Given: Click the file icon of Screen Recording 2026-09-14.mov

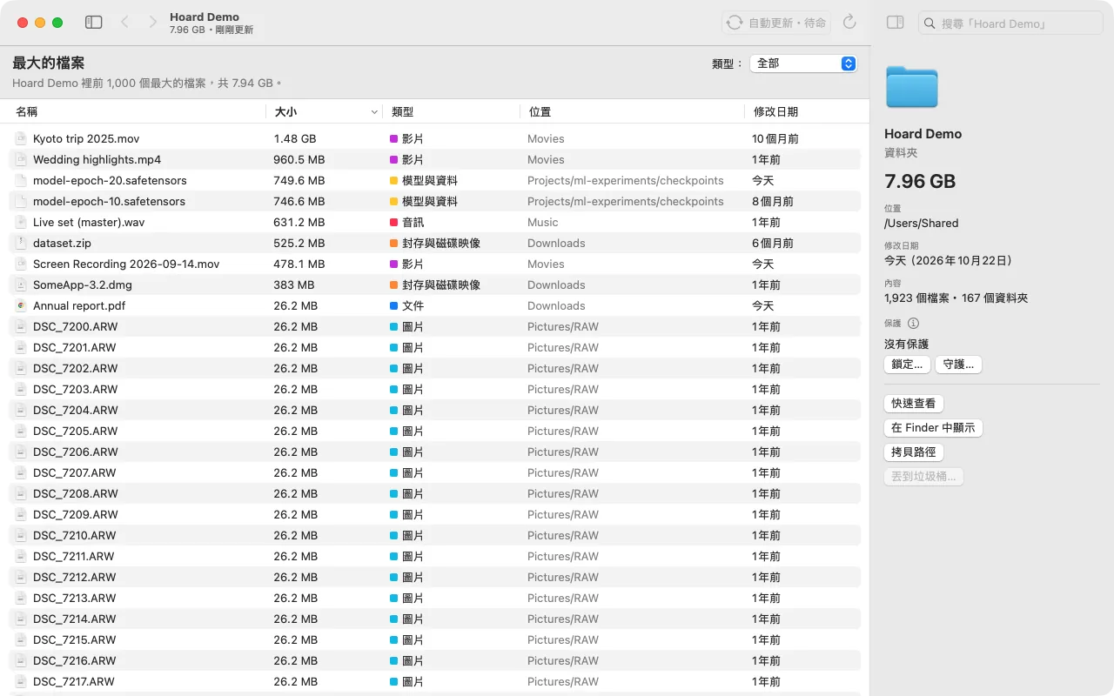Looking at the screenshot, I should click(21, 264).
